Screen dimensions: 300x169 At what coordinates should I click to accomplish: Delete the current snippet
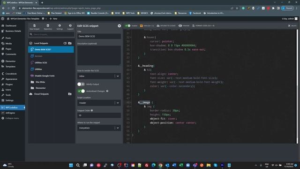pyautogui.click(x=292, y=26)
